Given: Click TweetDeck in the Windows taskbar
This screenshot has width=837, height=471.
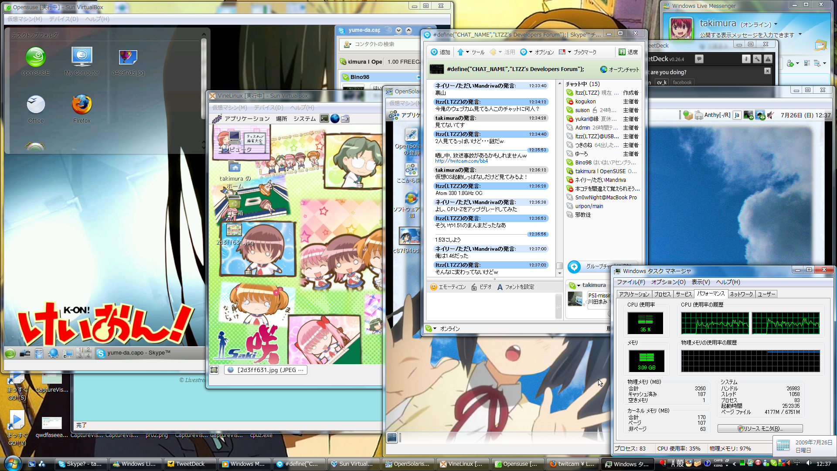Looking at the screenshot, I should coord(191,464).
